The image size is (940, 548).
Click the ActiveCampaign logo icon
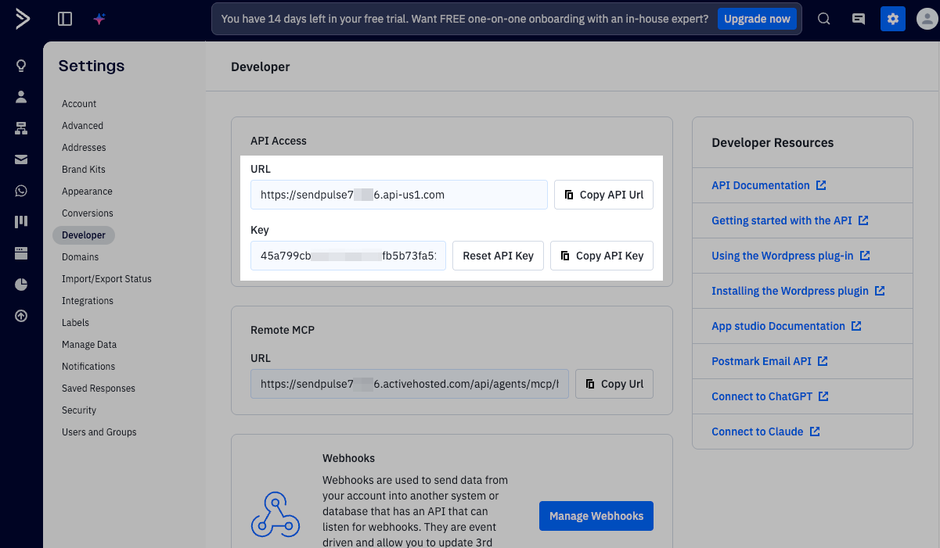pyautogui.click(x=22, y=19)
